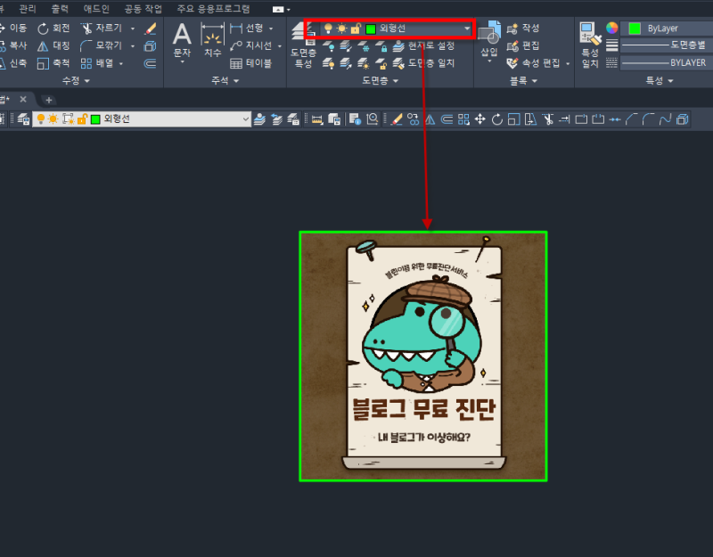Open the 선형 dimension dropdown arrow
The width and height of the screenshot is (713, 557).
[271, 29]
